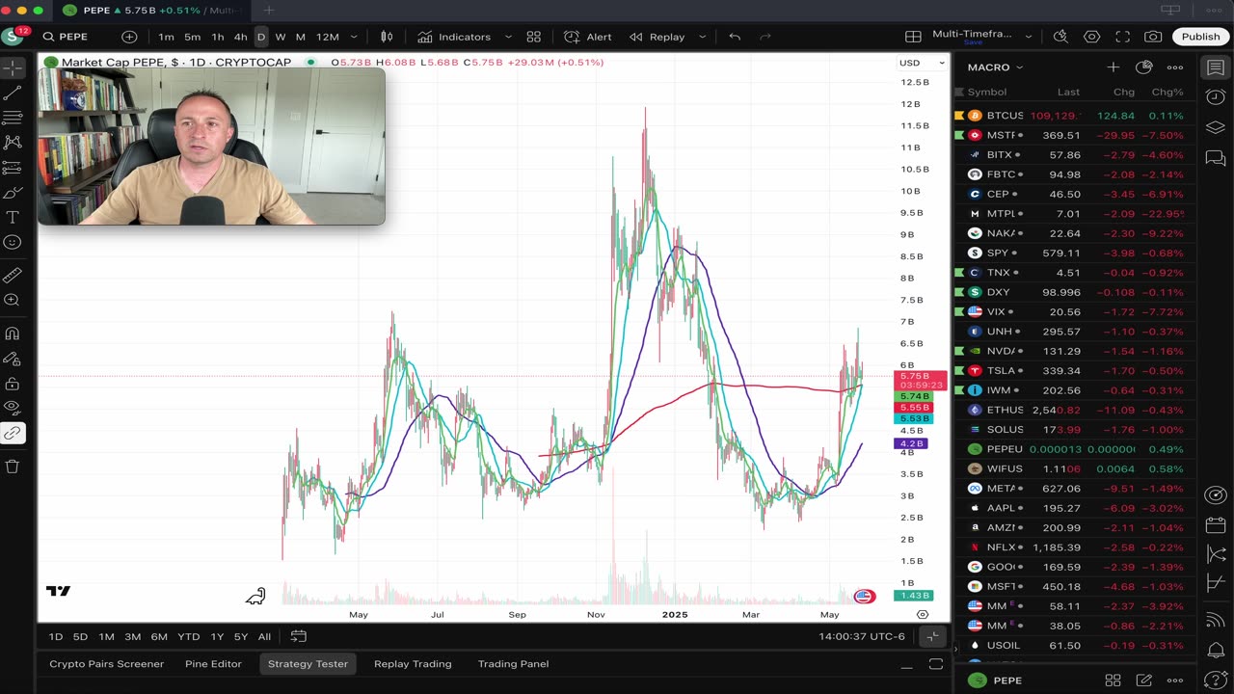Select the chart layout grid icon
Image resolution: width=1234 pixels, height=694 pixels.
click(x=913, y=37)
